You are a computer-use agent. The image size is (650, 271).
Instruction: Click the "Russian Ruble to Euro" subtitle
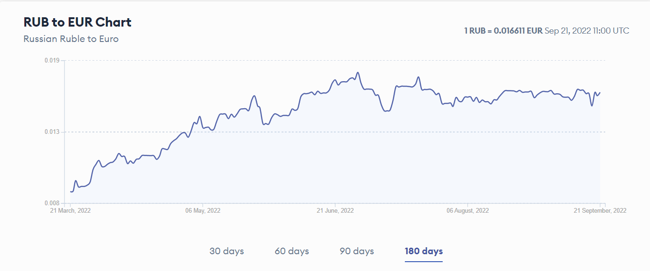tap(71, 39)
